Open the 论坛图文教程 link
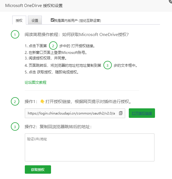This screenshot has width=172, height=179. pos(36,82)
